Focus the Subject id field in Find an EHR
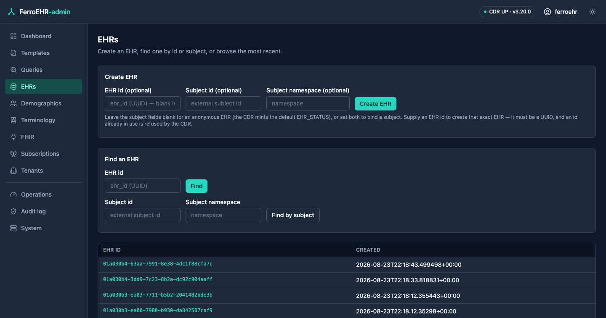The height and width of the screenshot is (318, 606). [143, 215]
